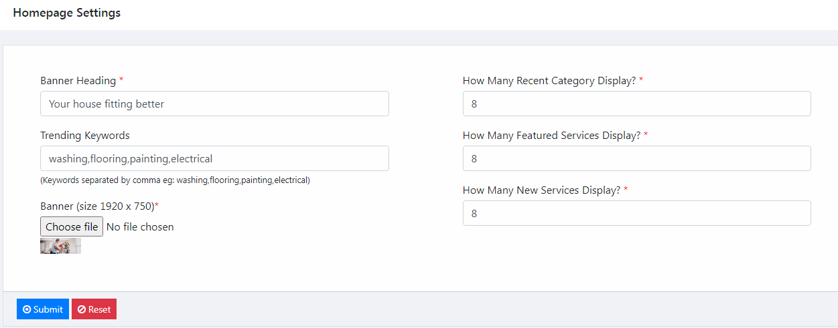Click the Banner size 1920 x 750 label

[97, 206]
